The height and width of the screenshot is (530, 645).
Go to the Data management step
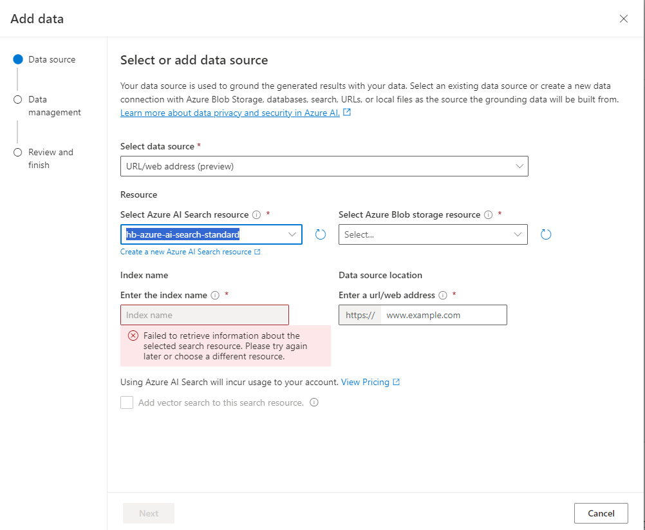[x=47, y=106]
